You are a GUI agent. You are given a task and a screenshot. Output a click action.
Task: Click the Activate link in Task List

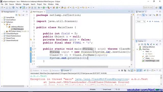[x=157, y=21]
